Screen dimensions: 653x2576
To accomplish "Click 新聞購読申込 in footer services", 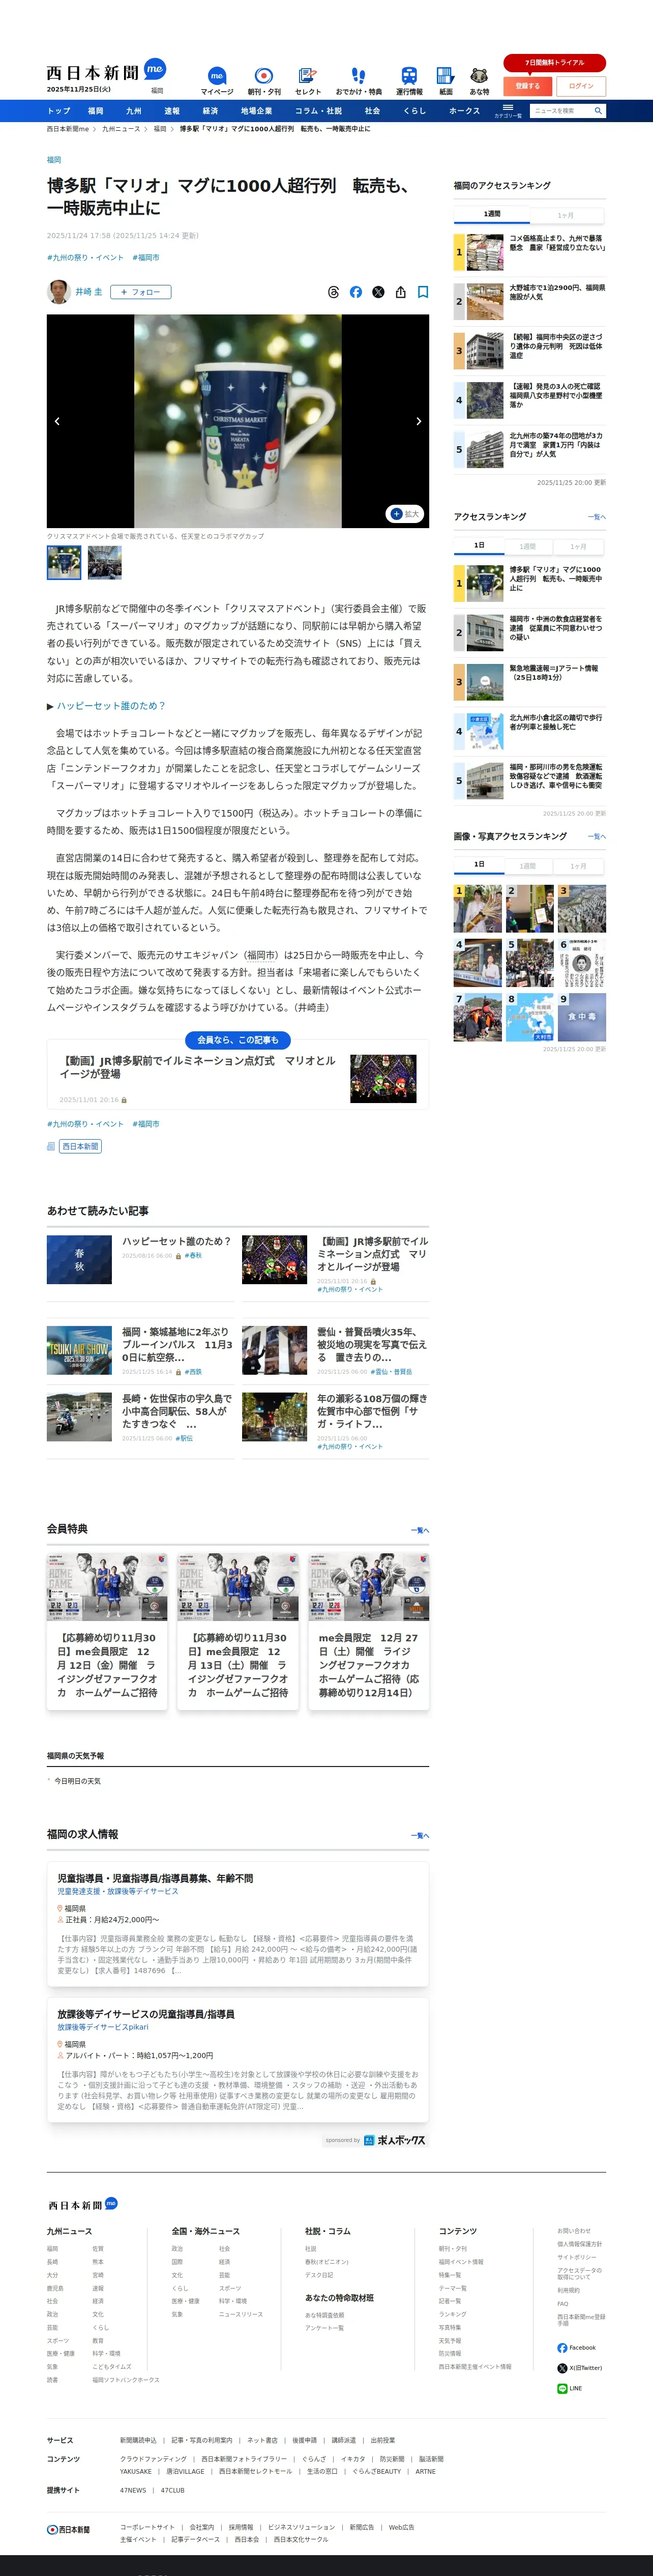I will pos(138,2440).
